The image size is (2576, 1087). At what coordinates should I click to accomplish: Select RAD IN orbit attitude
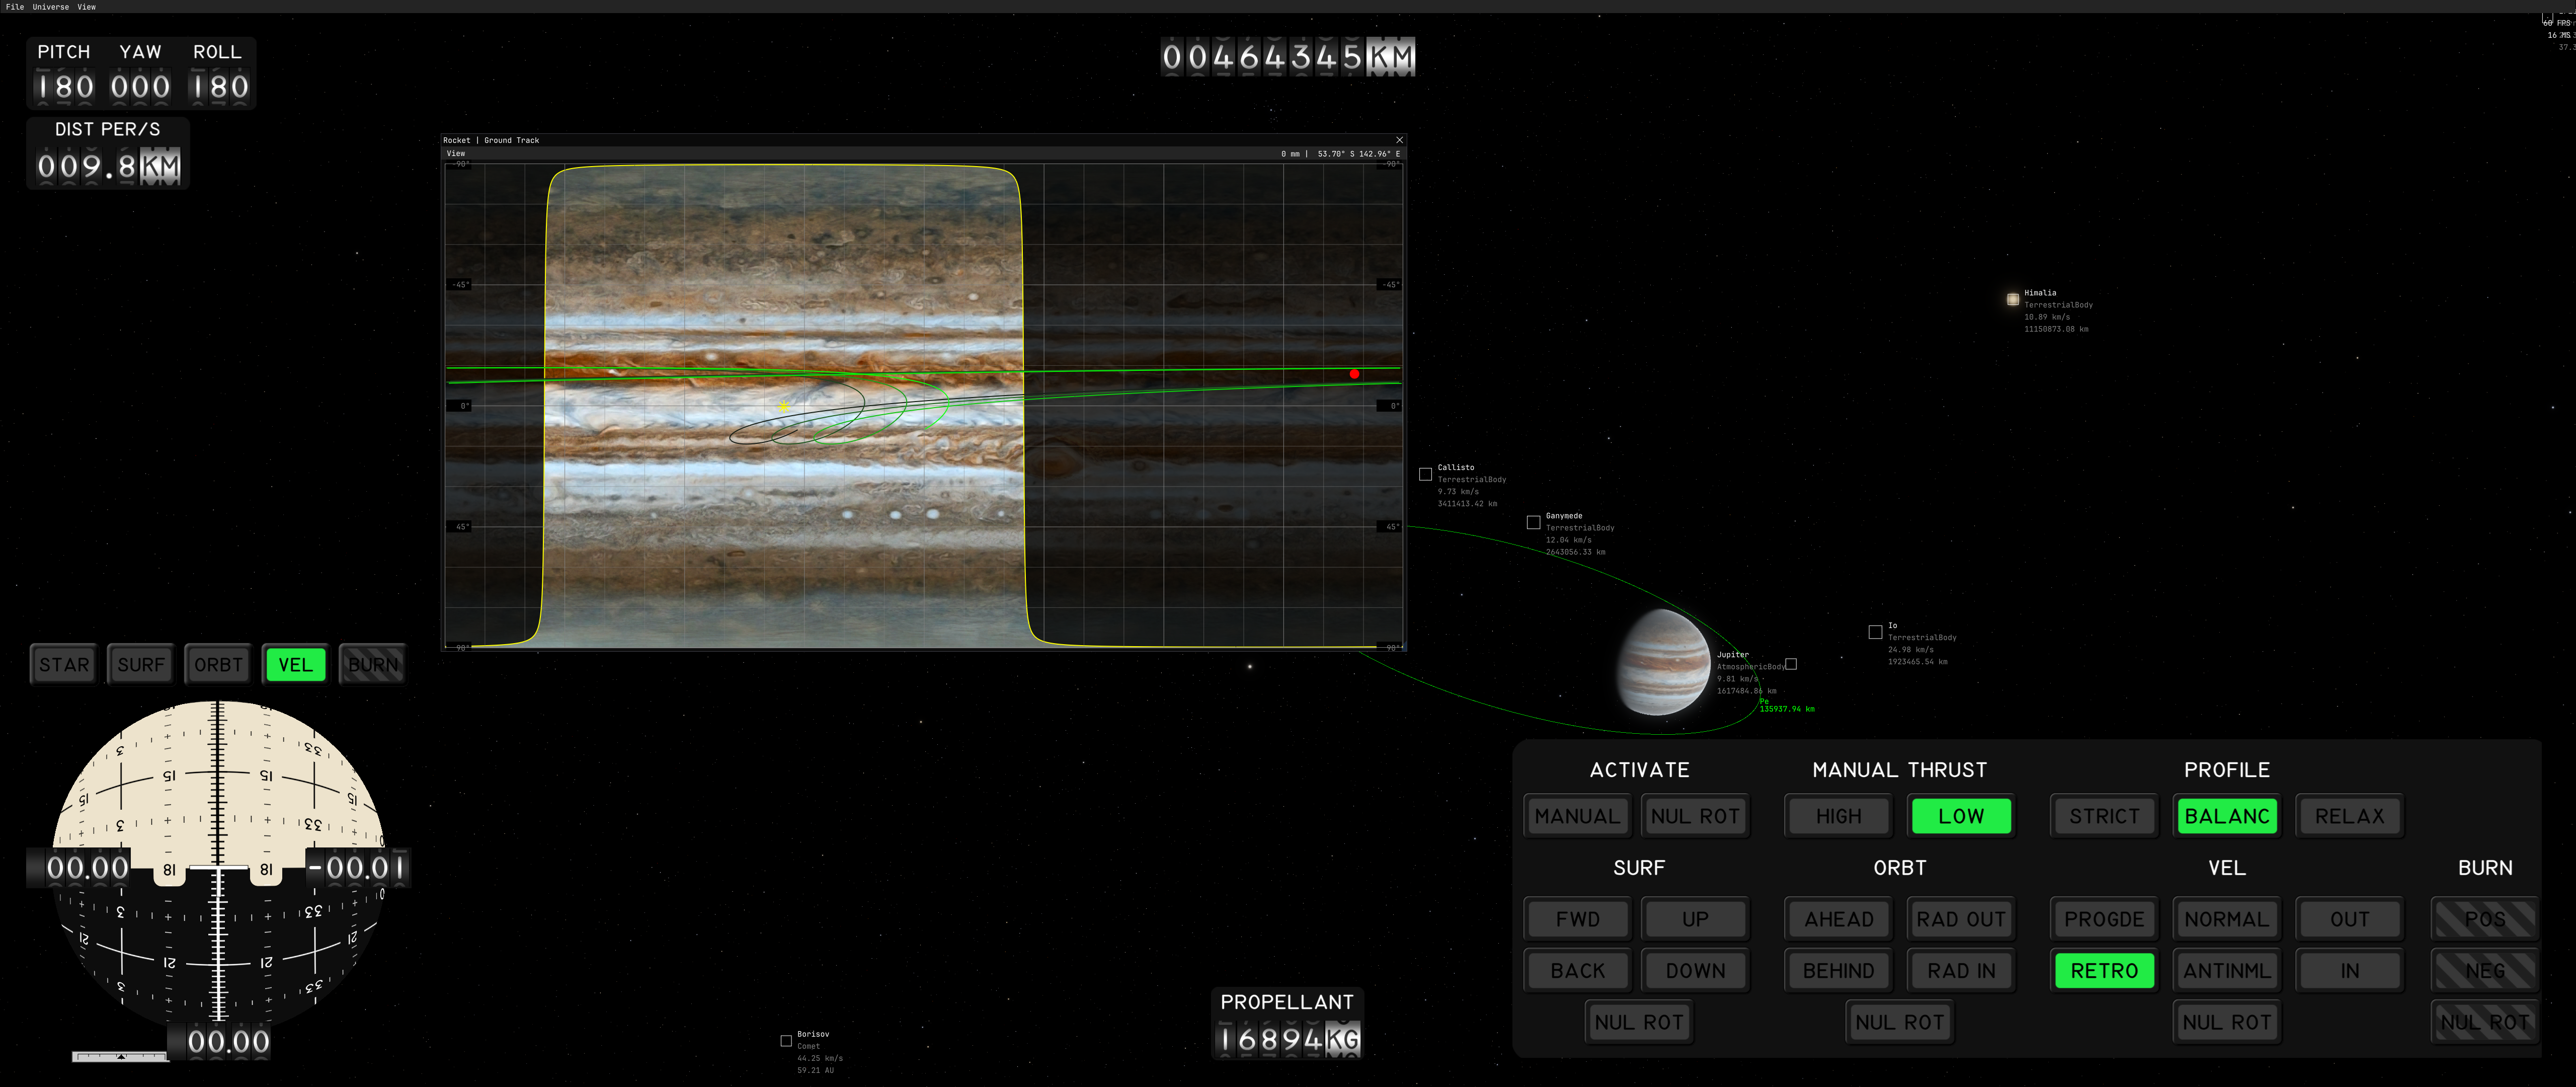[x=1961, y=971]
